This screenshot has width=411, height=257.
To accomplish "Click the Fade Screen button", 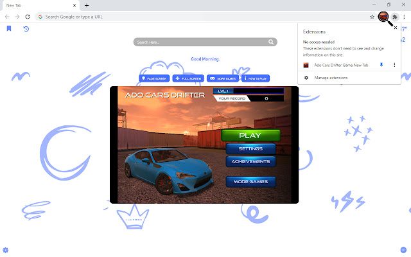I will coord(154,78).
